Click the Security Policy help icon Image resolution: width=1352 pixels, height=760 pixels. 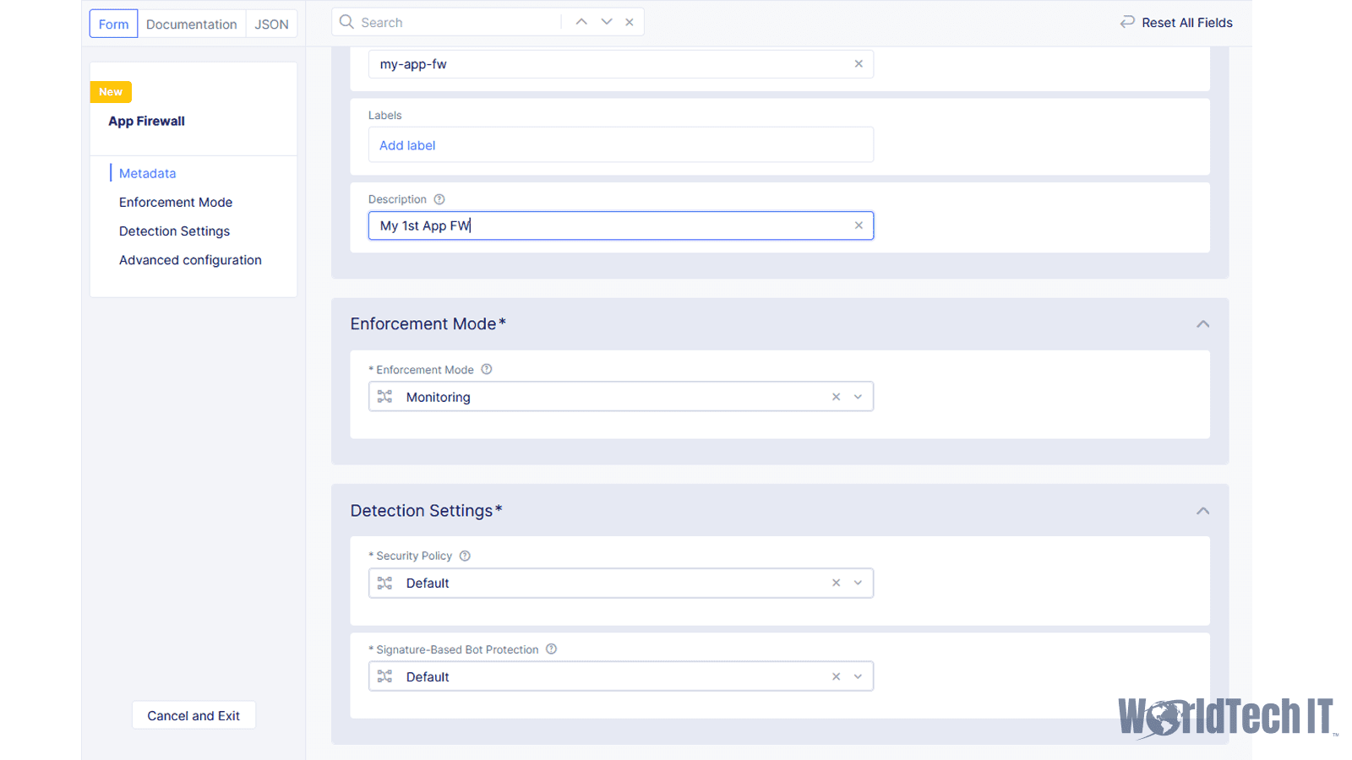coord(465,556)
